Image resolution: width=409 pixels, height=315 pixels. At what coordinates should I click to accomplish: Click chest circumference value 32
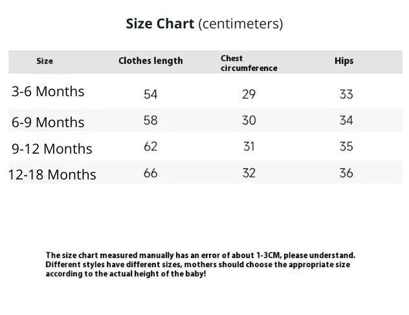point(249,173)
